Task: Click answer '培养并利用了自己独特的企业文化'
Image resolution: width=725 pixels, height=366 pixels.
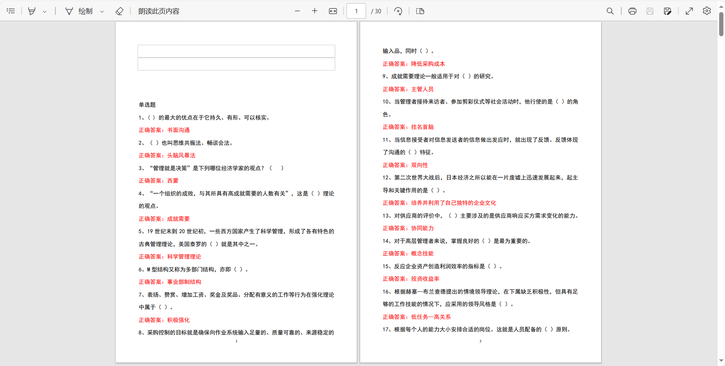Action: (454, 203)
